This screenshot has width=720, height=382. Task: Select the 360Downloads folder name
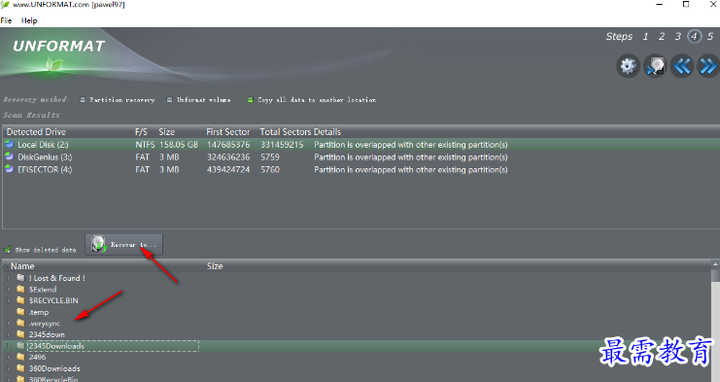[54, 368]
